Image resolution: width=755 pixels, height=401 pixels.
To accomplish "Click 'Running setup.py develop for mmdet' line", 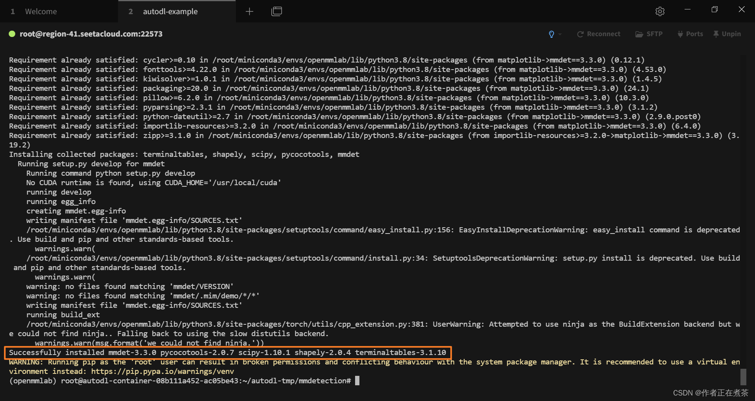I will [x=91, y=164].
